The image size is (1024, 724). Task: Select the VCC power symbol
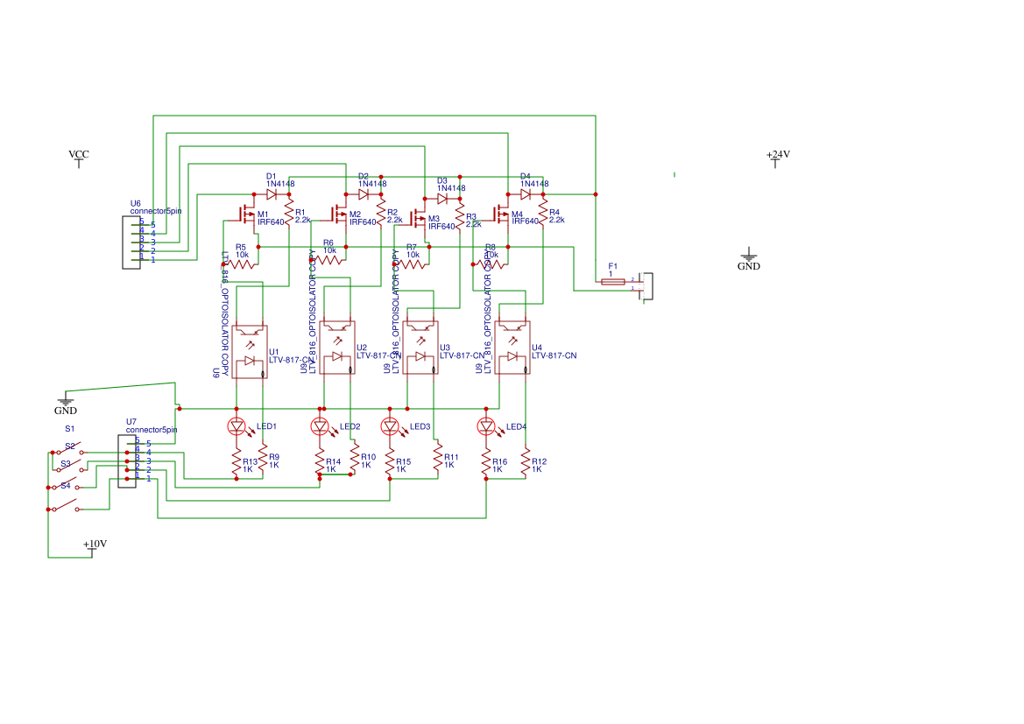click(x=79, y=158)
